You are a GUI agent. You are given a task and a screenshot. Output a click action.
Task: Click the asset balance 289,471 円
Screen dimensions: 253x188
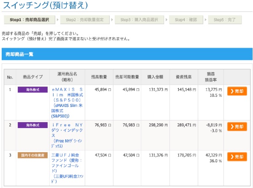coord(186,125)
